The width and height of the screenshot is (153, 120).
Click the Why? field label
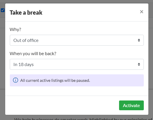[15, 29]
